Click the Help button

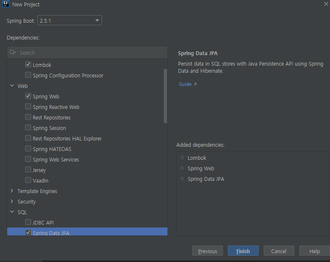click(314, 251)
